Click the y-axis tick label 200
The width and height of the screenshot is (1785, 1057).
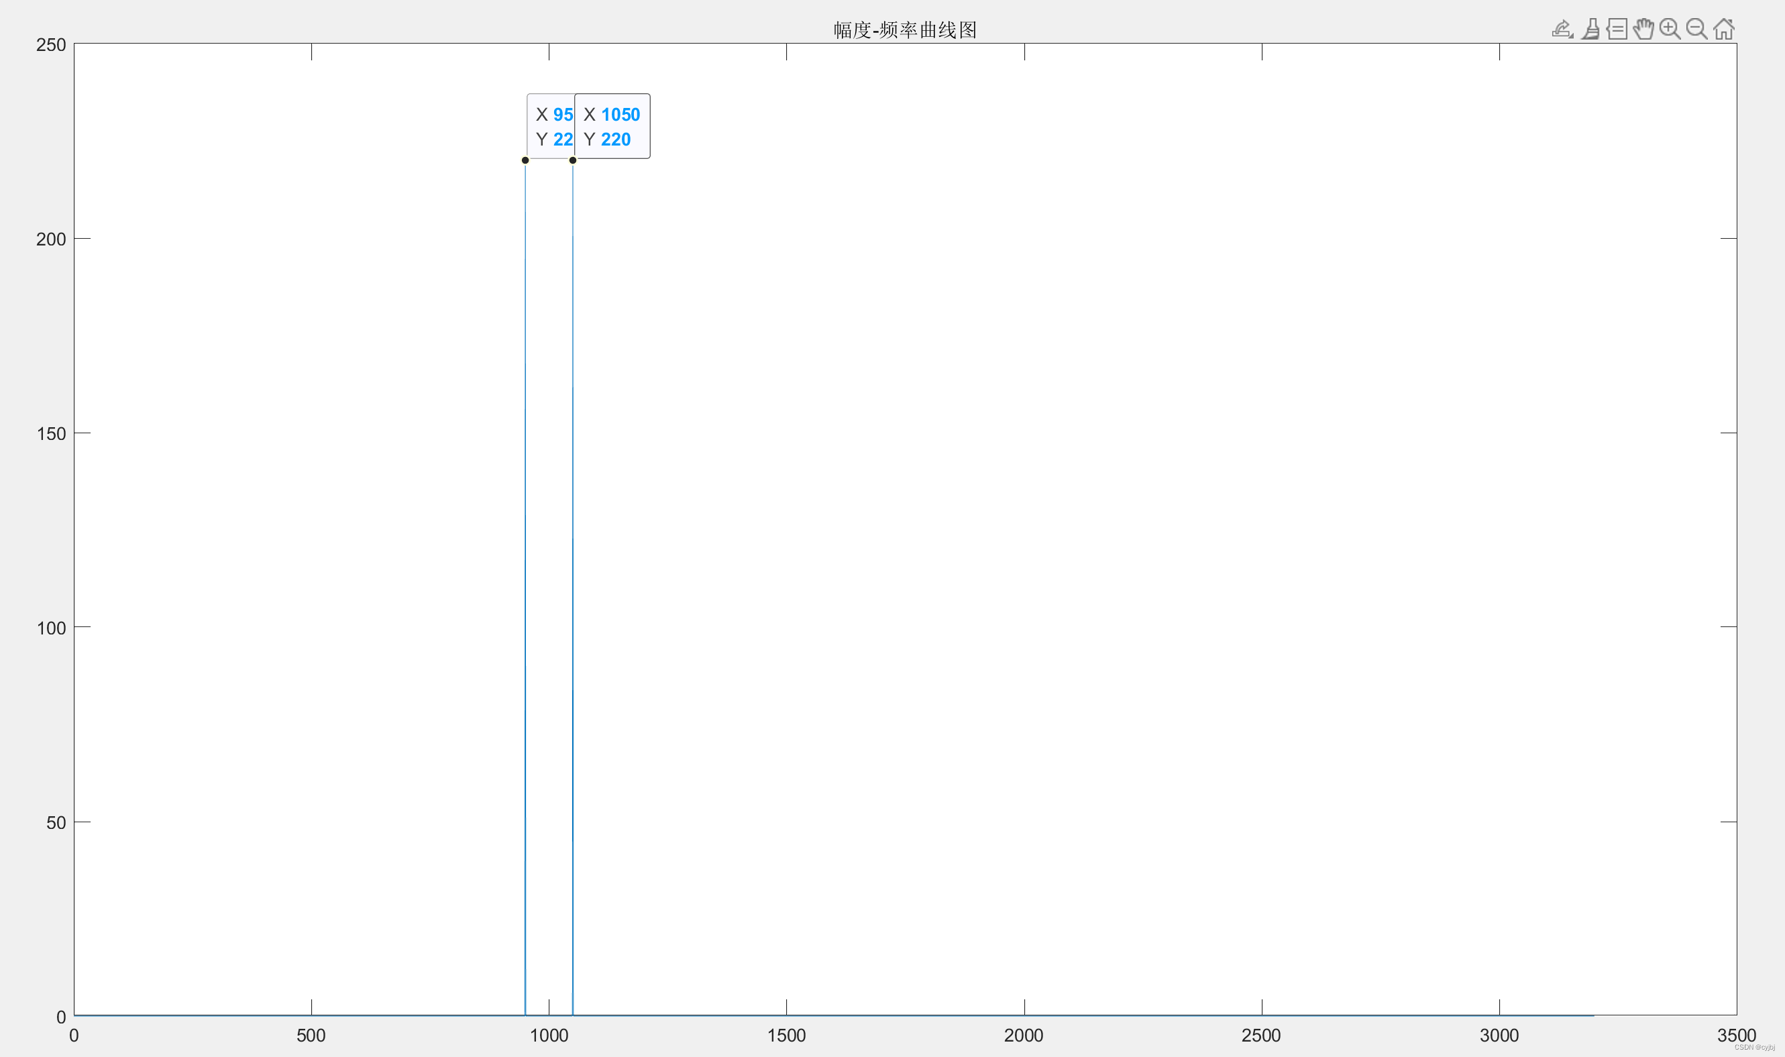(50, 239)
